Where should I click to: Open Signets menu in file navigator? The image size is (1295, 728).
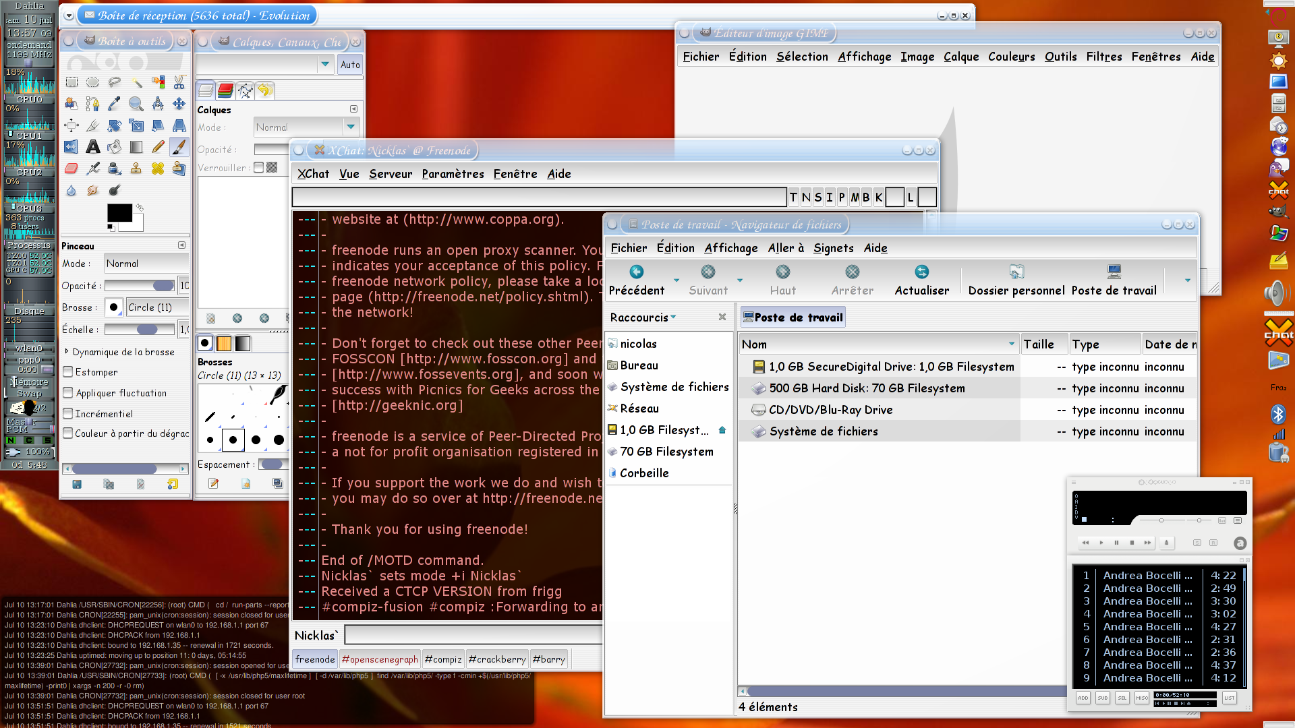(833, 248)
